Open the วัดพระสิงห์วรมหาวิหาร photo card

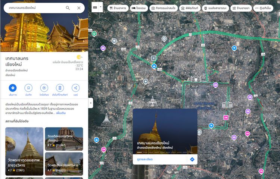click(64, 164)
